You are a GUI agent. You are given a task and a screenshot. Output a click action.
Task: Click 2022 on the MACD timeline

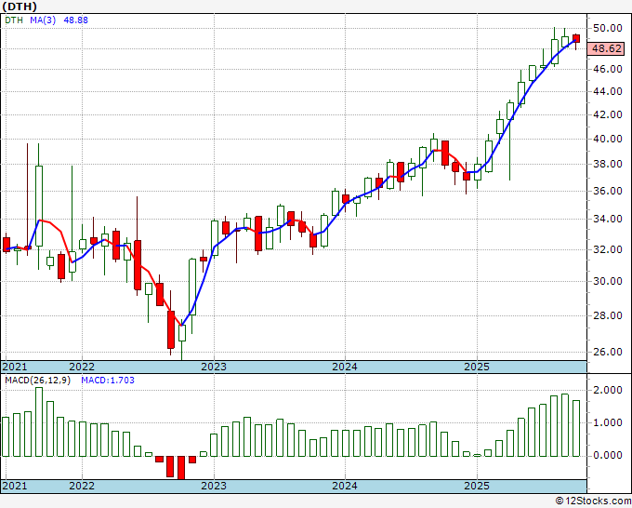[82, 486]
